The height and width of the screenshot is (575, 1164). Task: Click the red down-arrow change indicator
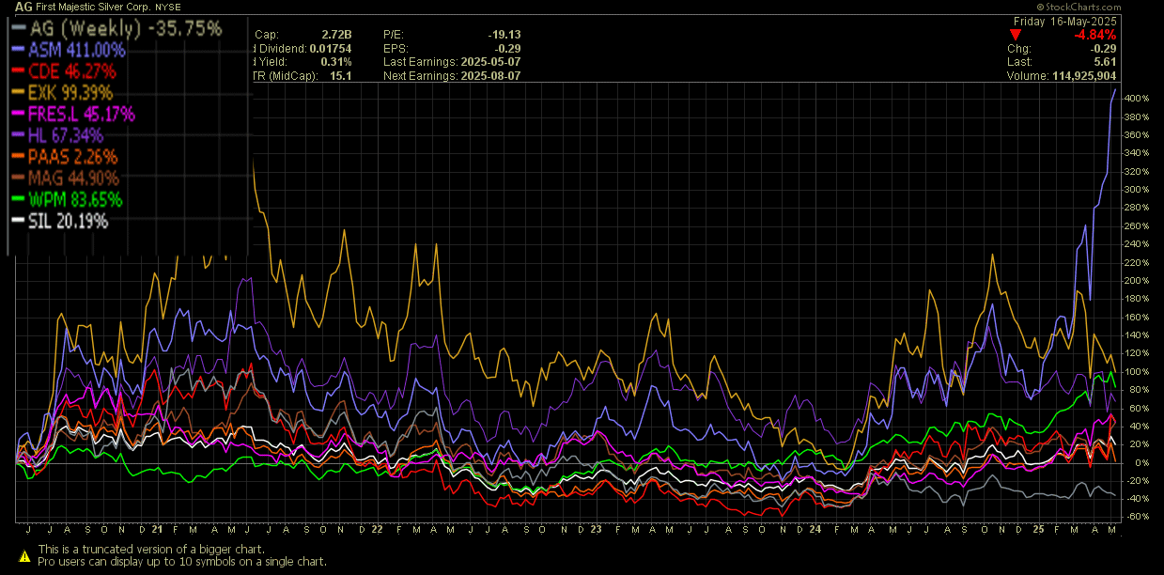(1015, 34)
